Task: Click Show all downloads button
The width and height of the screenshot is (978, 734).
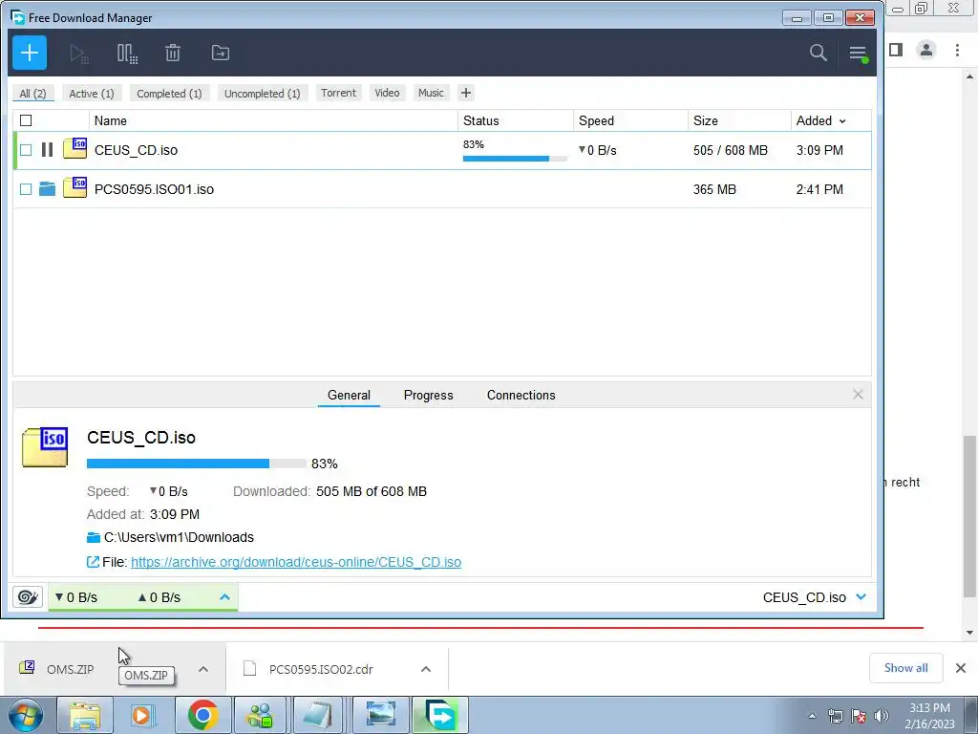Action: 905,668
